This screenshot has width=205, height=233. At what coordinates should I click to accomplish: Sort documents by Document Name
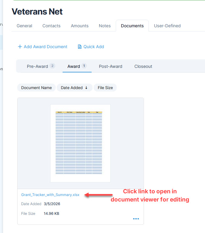point(36,88)
